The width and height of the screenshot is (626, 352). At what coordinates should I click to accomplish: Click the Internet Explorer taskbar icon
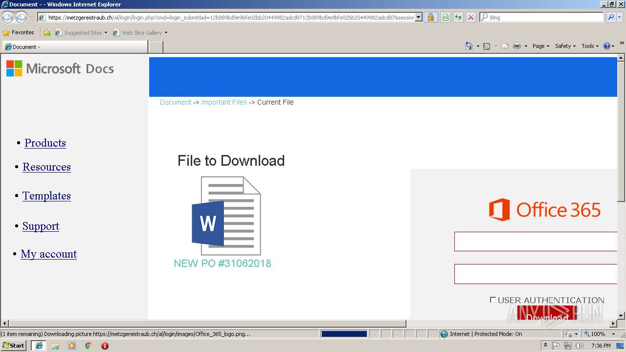[39, 346]
